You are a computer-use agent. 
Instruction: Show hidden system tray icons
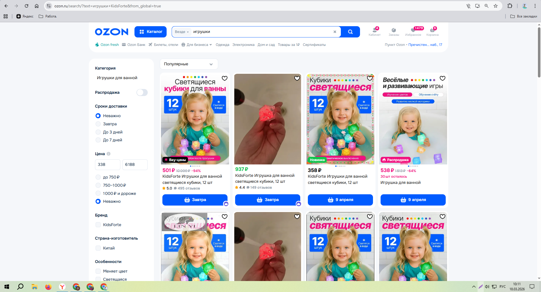coord(474,287)
